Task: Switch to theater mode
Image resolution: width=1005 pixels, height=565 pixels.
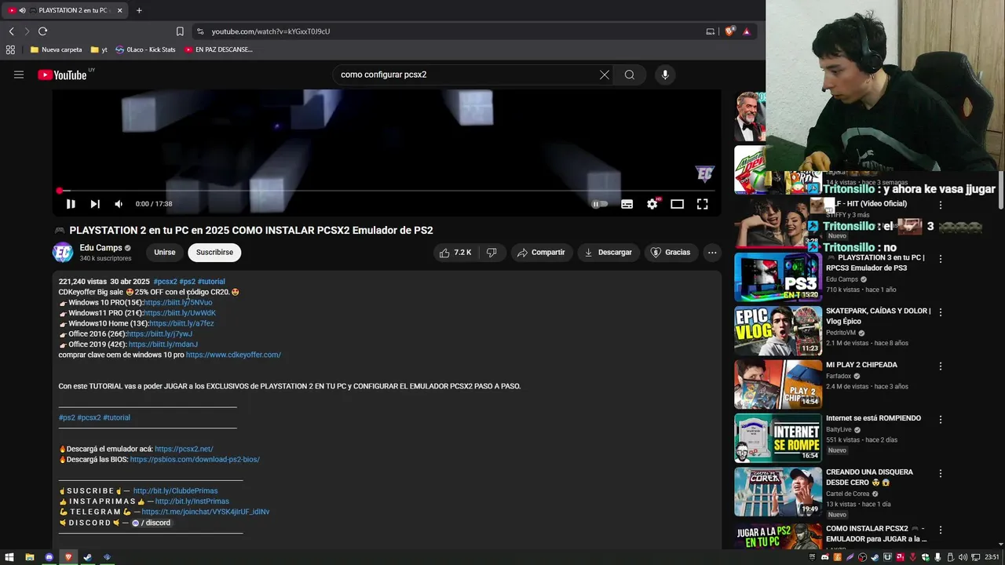Action: click(677, 204)
